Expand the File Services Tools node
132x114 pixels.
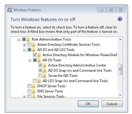[x=25, y=97]
